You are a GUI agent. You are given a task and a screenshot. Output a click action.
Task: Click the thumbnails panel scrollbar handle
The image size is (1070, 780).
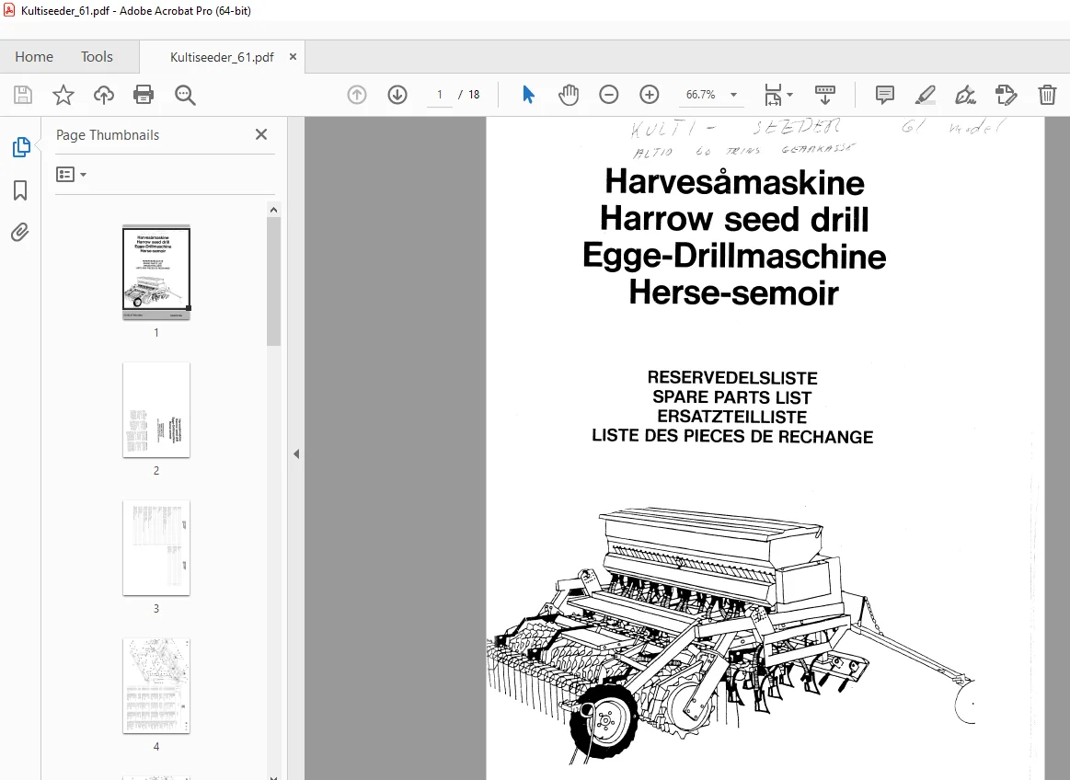click(x=273, y=281)
